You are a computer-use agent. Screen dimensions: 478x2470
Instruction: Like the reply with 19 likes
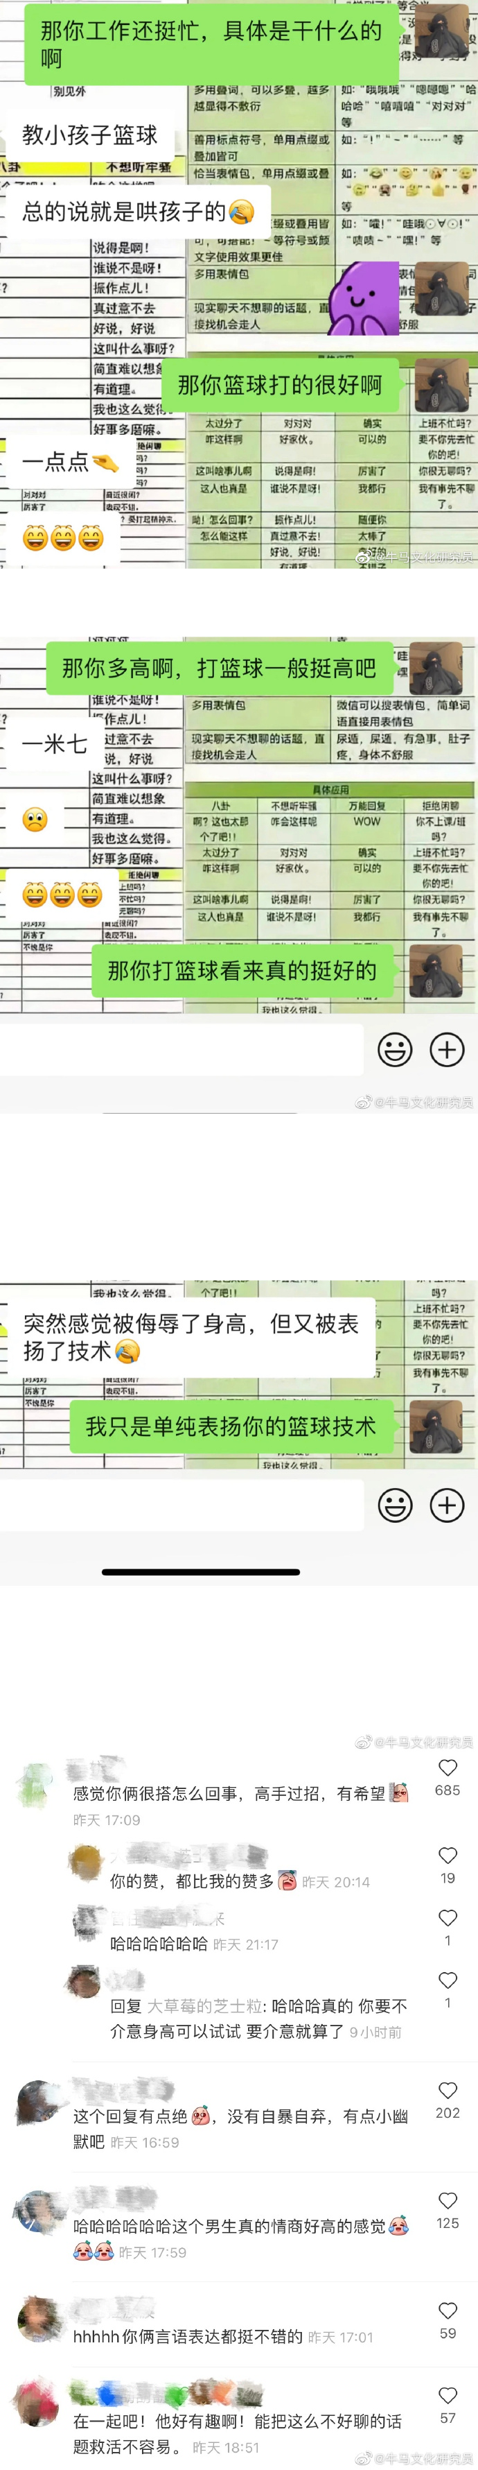point(448,1856)
